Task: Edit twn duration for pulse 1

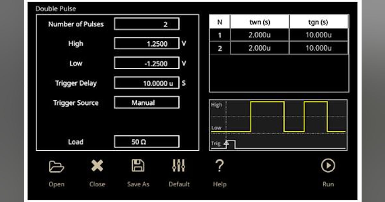Action: (x=260, y=35)
